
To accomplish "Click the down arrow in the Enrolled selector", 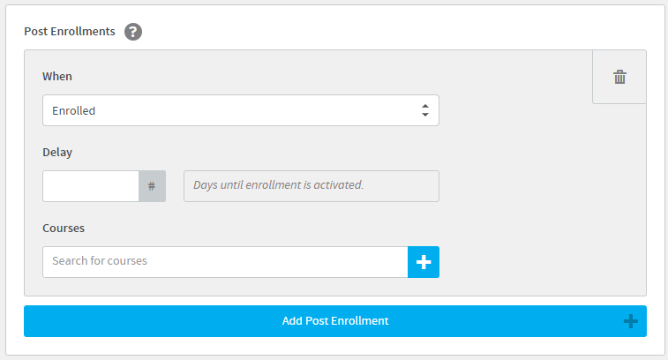I will [x=425, y=115].
